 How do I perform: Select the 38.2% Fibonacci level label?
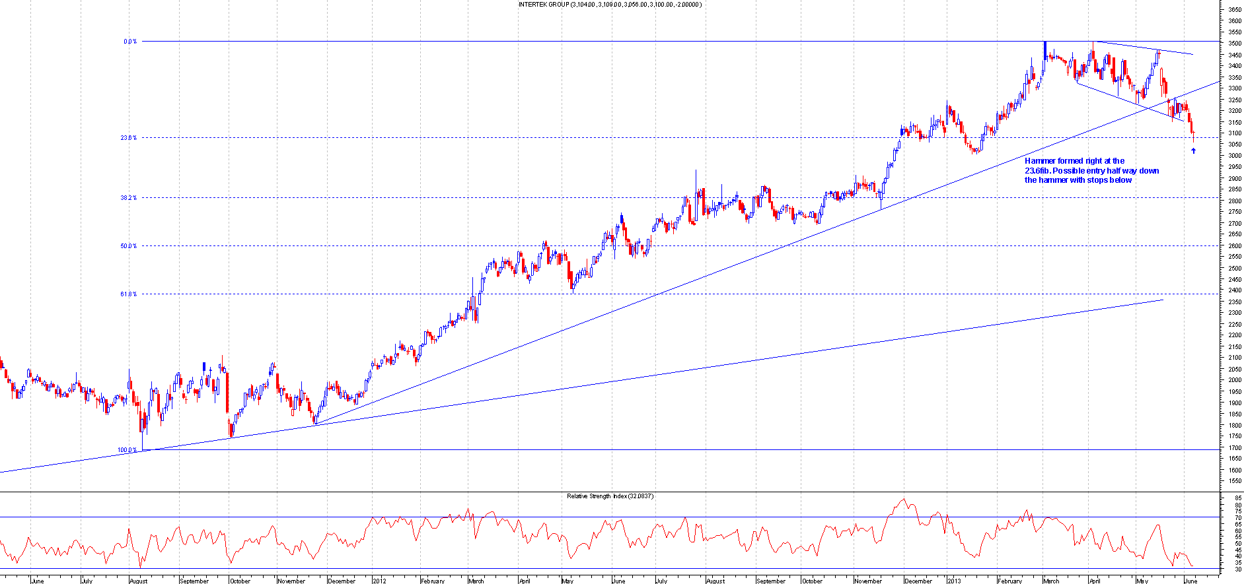pyautogui.click(x=128, y=198)
